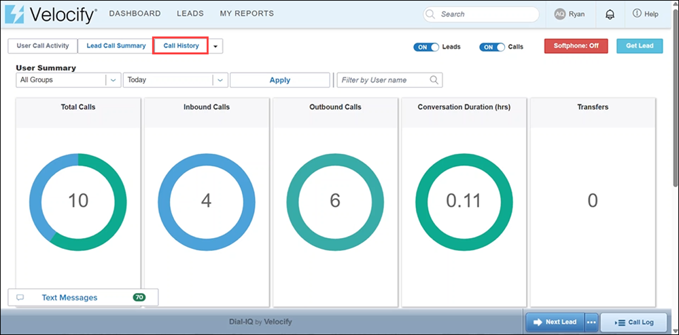Click the Velocify lightning bolt logo
The image size is (679, 335).
tap(14, 14)
